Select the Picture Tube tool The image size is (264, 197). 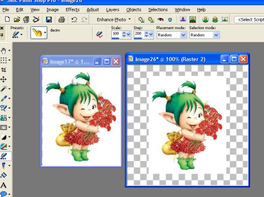(4, 156)
